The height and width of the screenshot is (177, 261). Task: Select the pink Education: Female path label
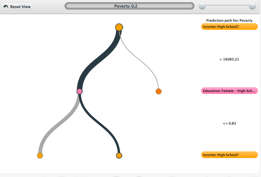229,91
